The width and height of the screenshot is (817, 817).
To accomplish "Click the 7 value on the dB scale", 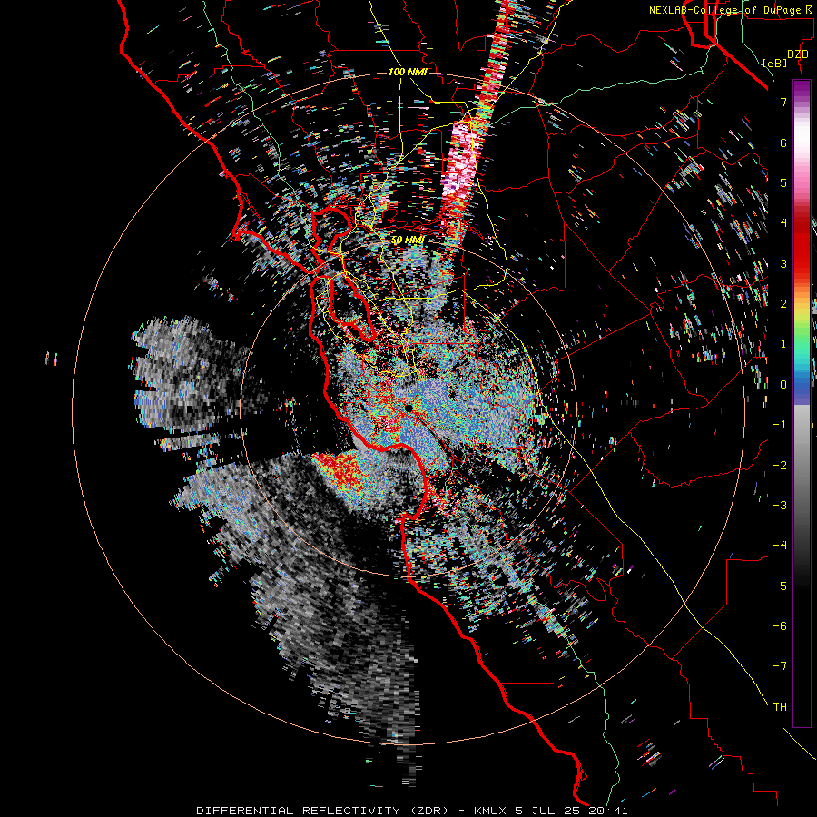I will coord(783,102).
